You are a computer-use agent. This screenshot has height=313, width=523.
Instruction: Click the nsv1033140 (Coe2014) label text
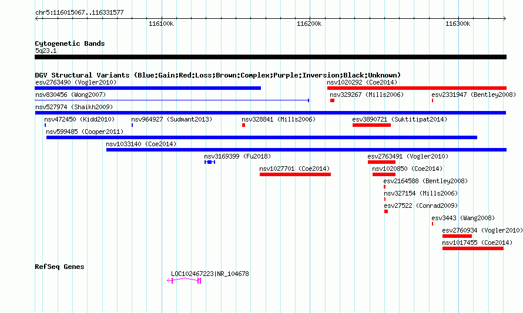point(141,144)
